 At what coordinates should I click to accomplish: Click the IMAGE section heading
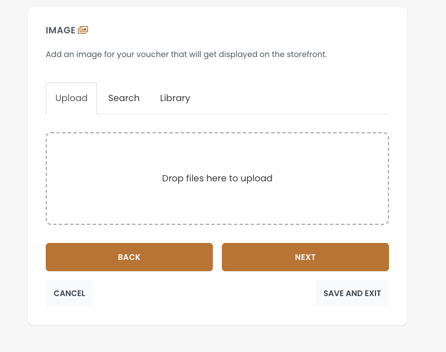(x=60, y=31)
